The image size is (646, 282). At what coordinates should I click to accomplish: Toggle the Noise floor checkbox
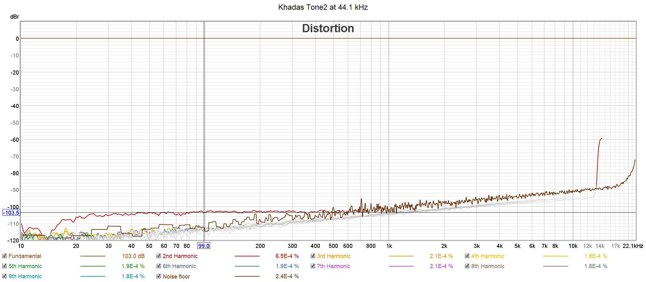tap(159, 276)
